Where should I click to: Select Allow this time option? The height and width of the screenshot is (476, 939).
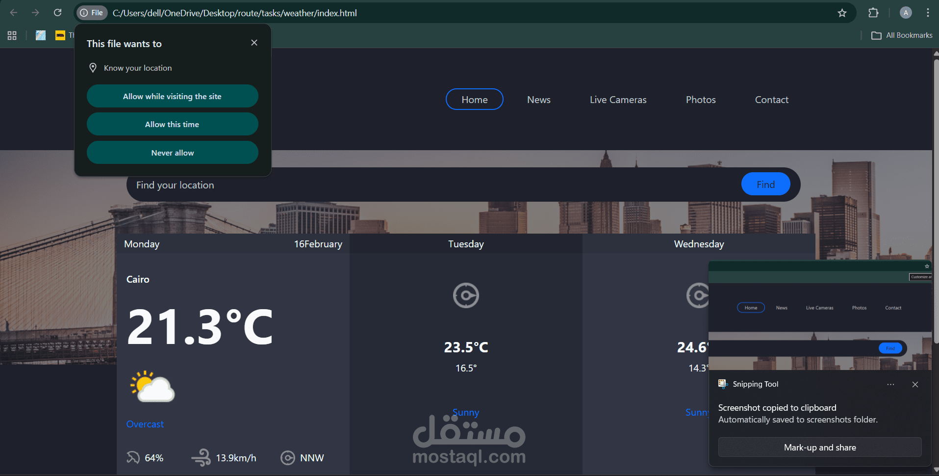point(172,124)
